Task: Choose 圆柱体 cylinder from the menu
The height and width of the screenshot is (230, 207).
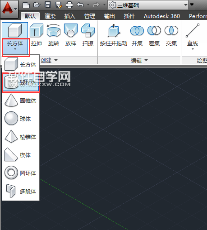Action: 21,82
